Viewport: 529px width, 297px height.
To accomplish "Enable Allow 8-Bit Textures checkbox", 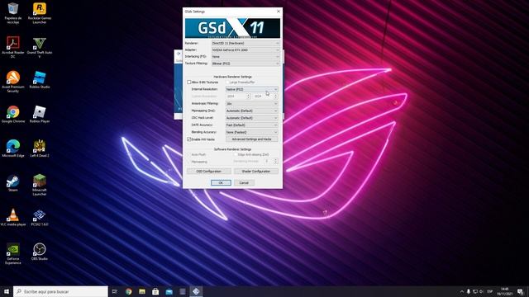I will 189,82.
